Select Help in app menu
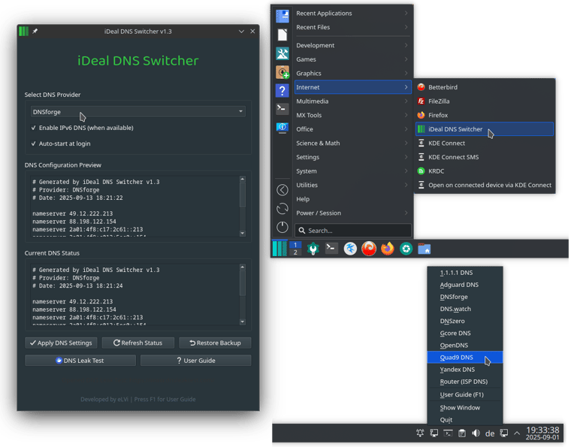The width and height of the screenshot is (577, 447). pyautogui.click(x=352, y=199)
